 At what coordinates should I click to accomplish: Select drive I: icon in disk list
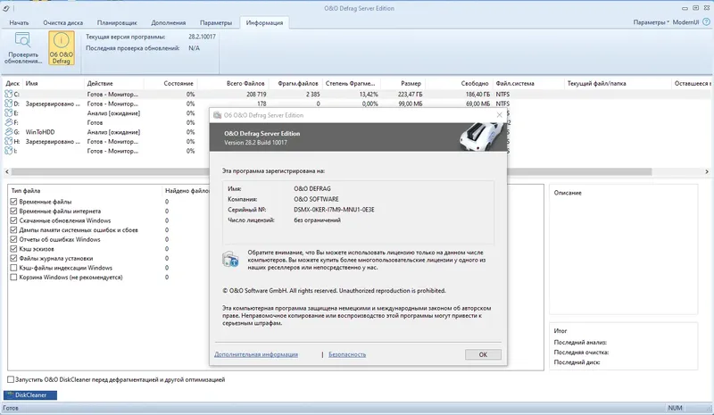click(x=9, y=151)
